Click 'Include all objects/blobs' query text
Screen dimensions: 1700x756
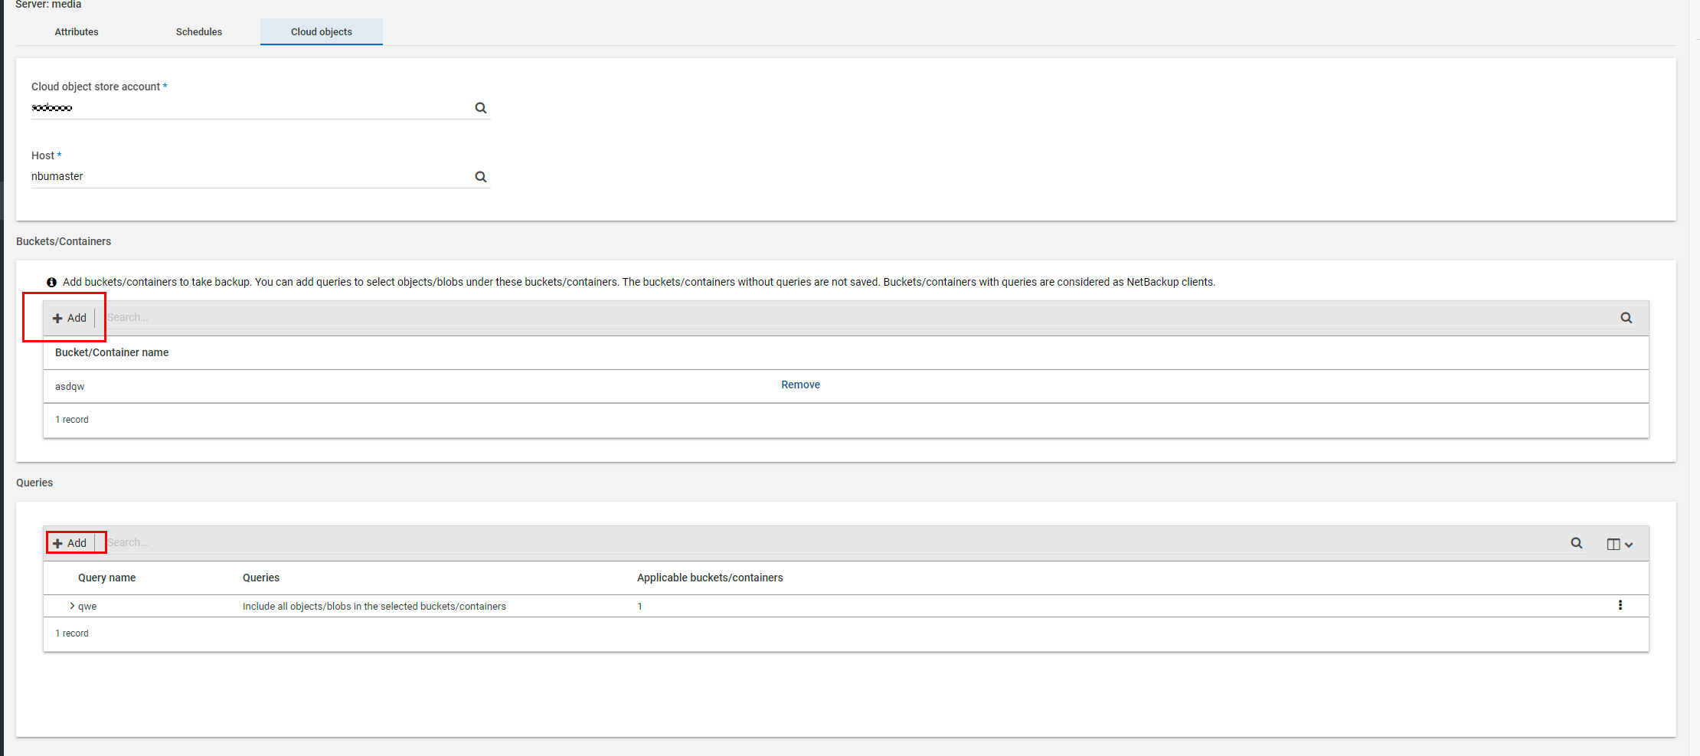pyautogui.click(x=374, y=606)
